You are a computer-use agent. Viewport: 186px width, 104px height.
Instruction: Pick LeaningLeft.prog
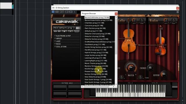click(95, 58)
